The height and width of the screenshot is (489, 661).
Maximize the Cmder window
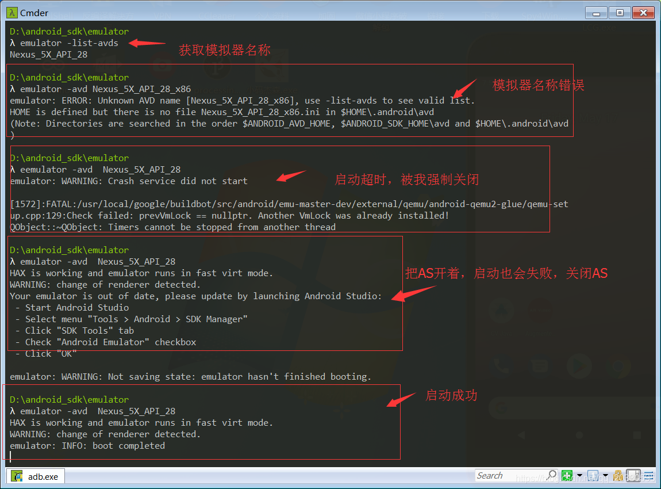pos(620,13)
